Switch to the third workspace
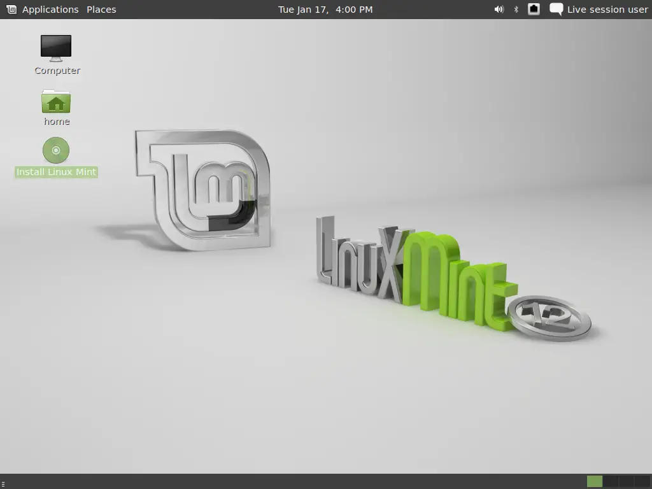The image size is (652, 489). click(x=627, y=481)
